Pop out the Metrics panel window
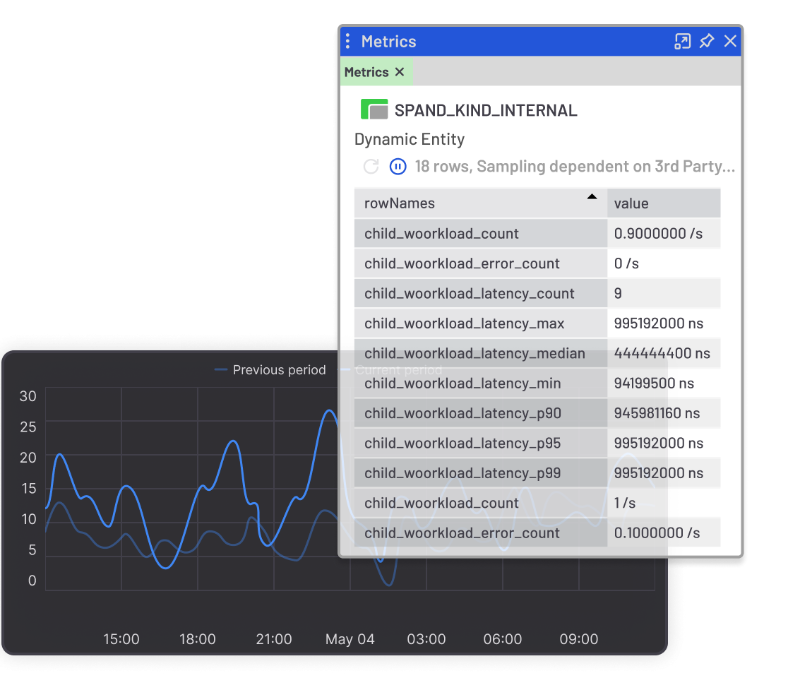This screenshot has width=788, height=678. coord(682,42)
